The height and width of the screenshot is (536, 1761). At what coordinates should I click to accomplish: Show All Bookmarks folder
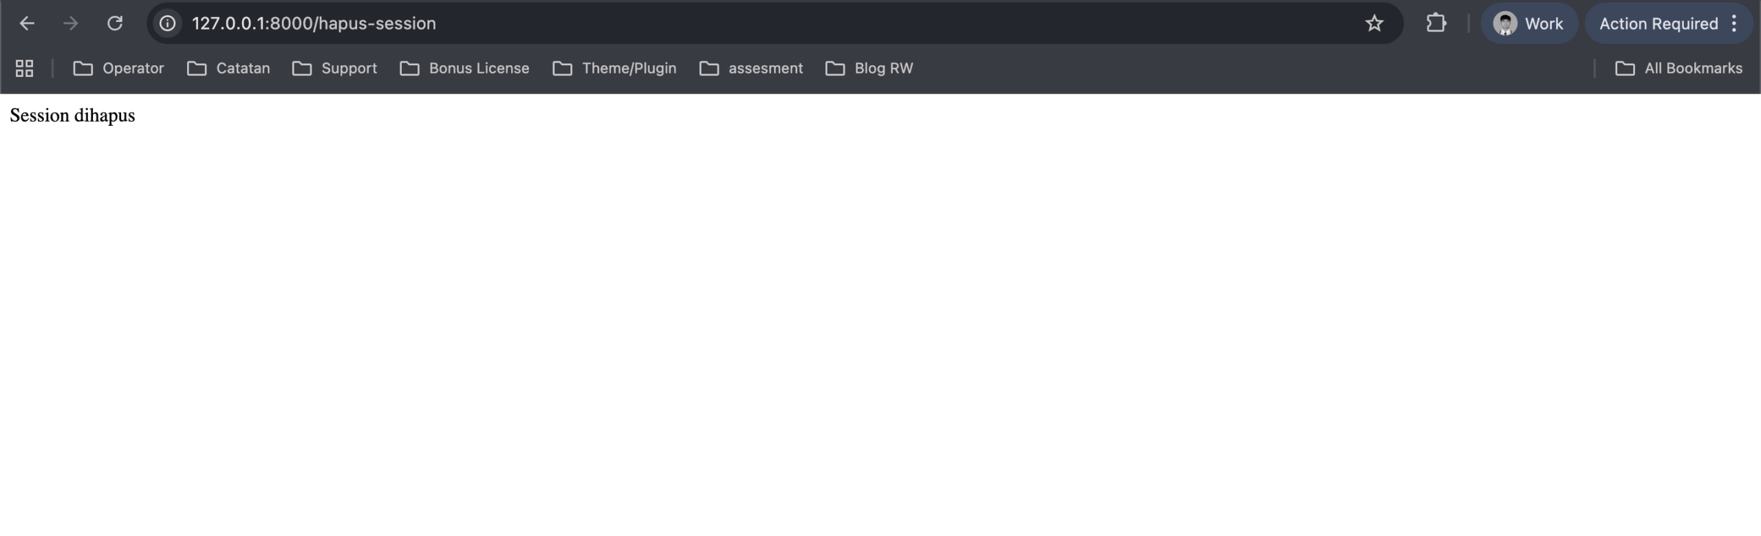1678,68
